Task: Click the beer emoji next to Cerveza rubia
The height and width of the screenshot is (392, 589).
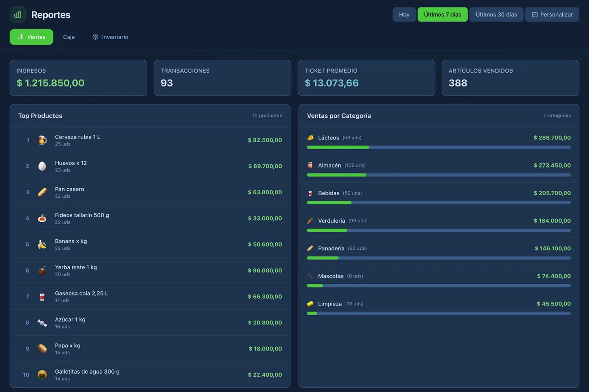Action: click(x=42, y=140)
